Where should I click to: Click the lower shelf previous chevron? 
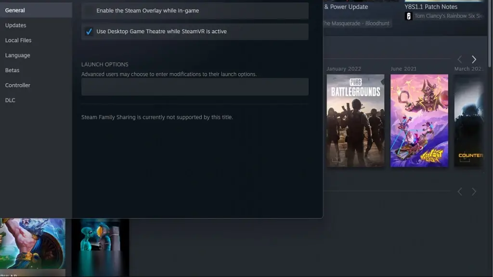tap(460, 191)
